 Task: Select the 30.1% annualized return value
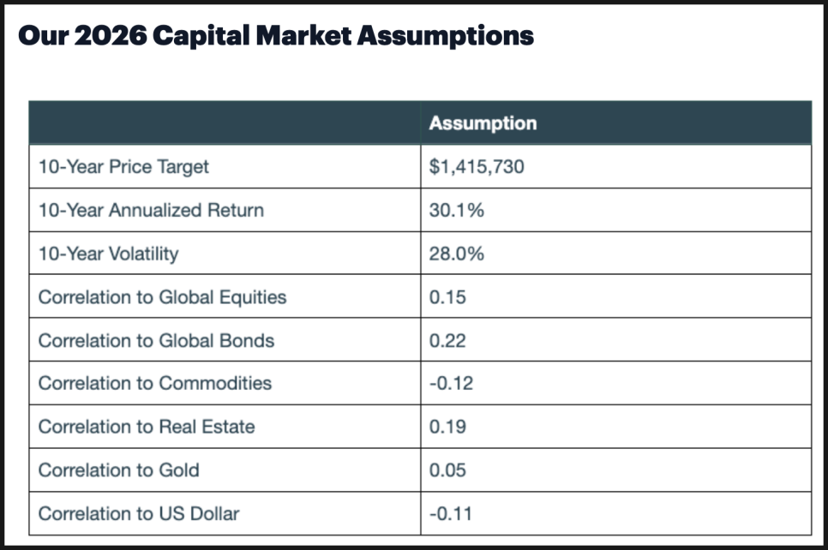click(457, 210)
